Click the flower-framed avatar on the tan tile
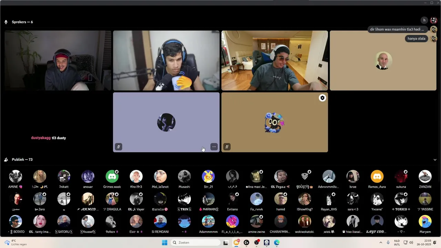The image size is (441, 248). coord(275,122)
